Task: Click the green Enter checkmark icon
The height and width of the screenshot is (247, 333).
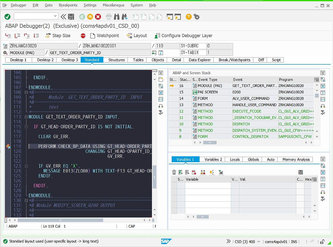Action: [x=7, y=17]
